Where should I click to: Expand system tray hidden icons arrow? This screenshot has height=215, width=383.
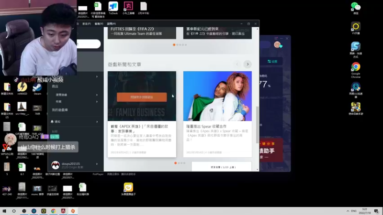(348, 211)
